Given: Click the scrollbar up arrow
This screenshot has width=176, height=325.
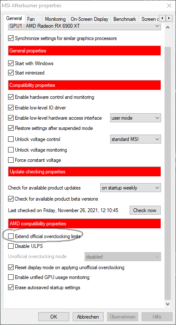Looking at the screenshot, I should pyautogui.click(x=168, y=27).
